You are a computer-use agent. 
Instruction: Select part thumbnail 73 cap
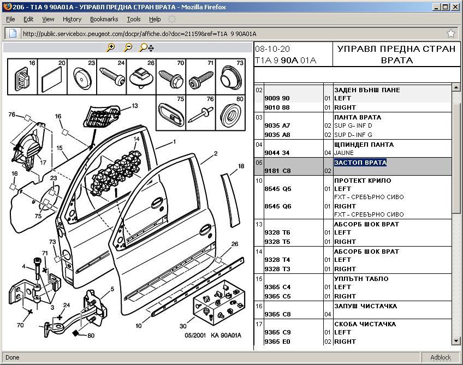[230, 77]
